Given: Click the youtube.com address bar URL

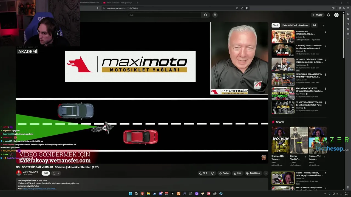Looking at the screenshot, I should click(122, 8).
